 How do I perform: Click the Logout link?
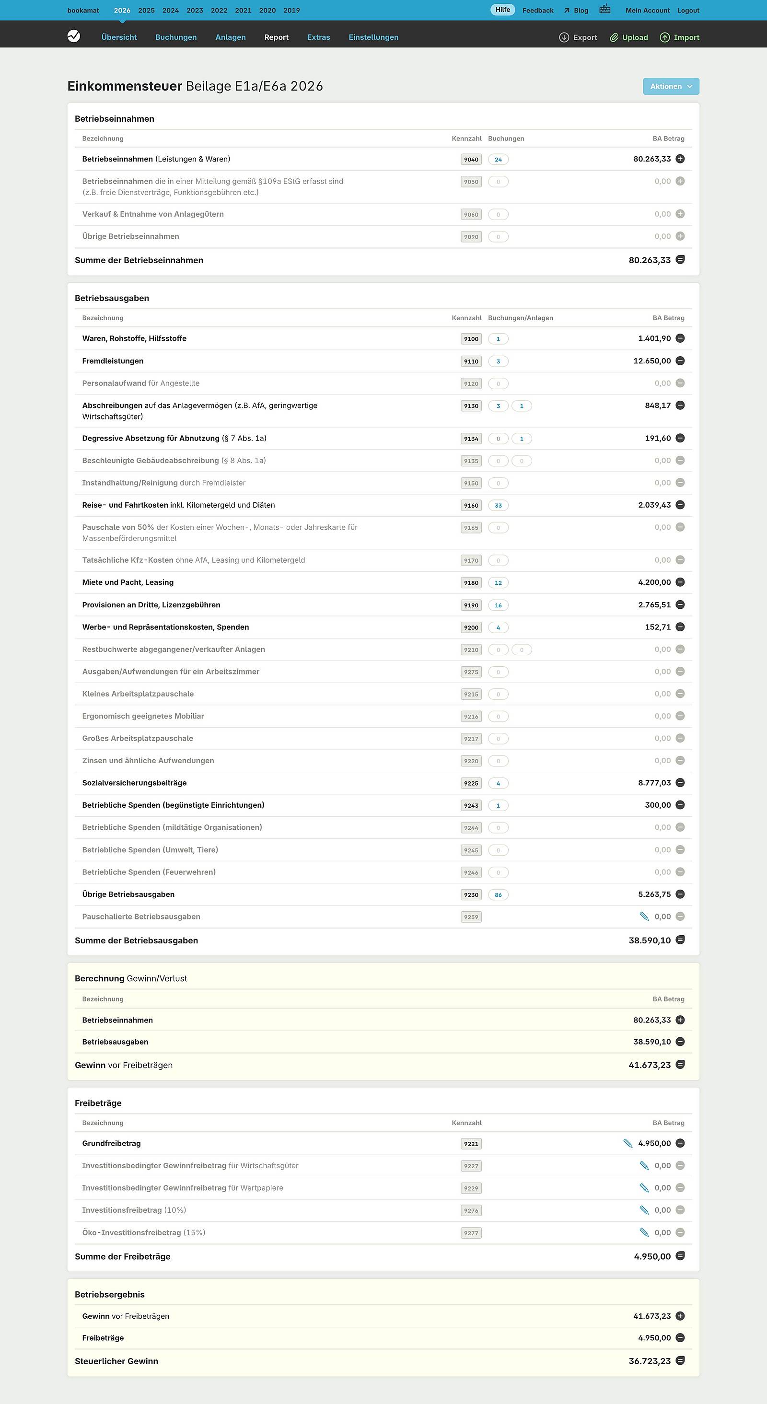[x=688, y=11]
